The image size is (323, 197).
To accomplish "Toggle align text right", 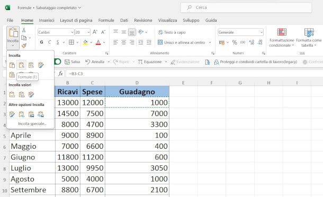I will click(132, 42).
